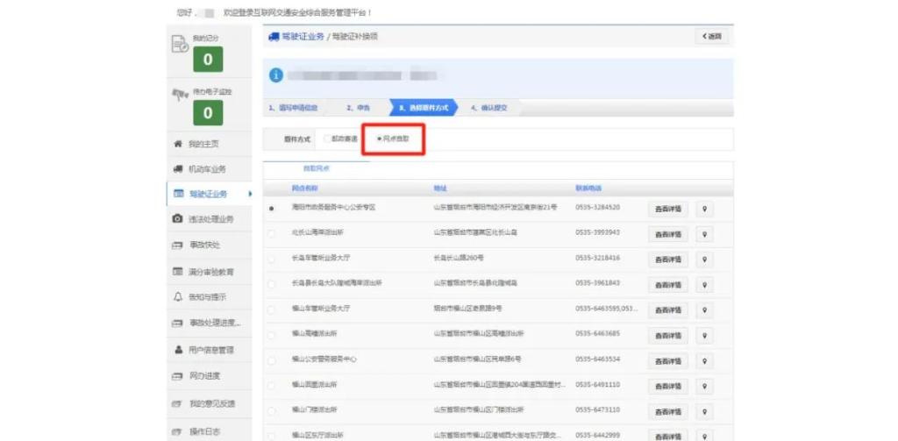Expand 驾驶证业务 sidebar arrow

(249, 194)
